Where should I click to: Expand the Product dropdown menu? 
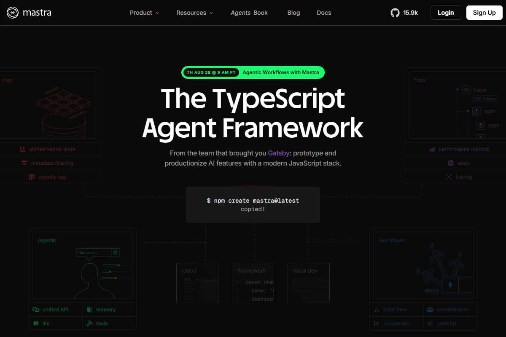click(x=144, y=13)
